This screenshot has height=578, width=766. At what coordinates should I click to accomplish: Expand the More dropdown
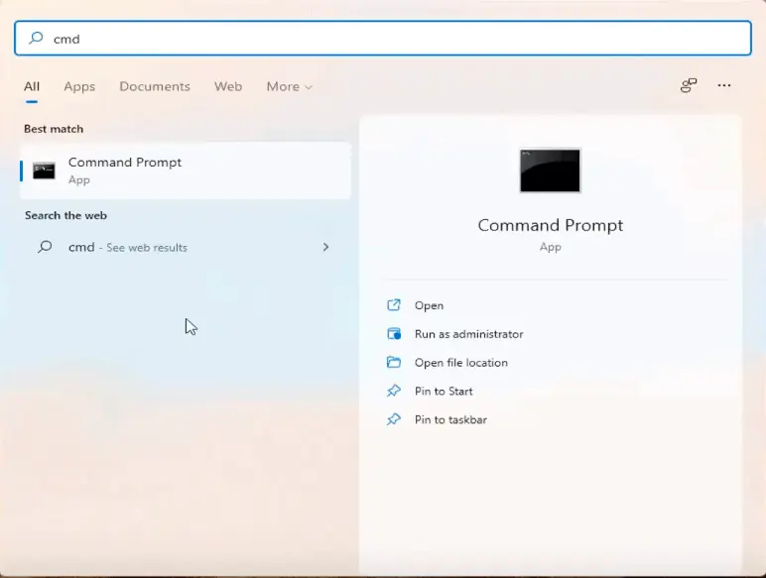(289, 86)
